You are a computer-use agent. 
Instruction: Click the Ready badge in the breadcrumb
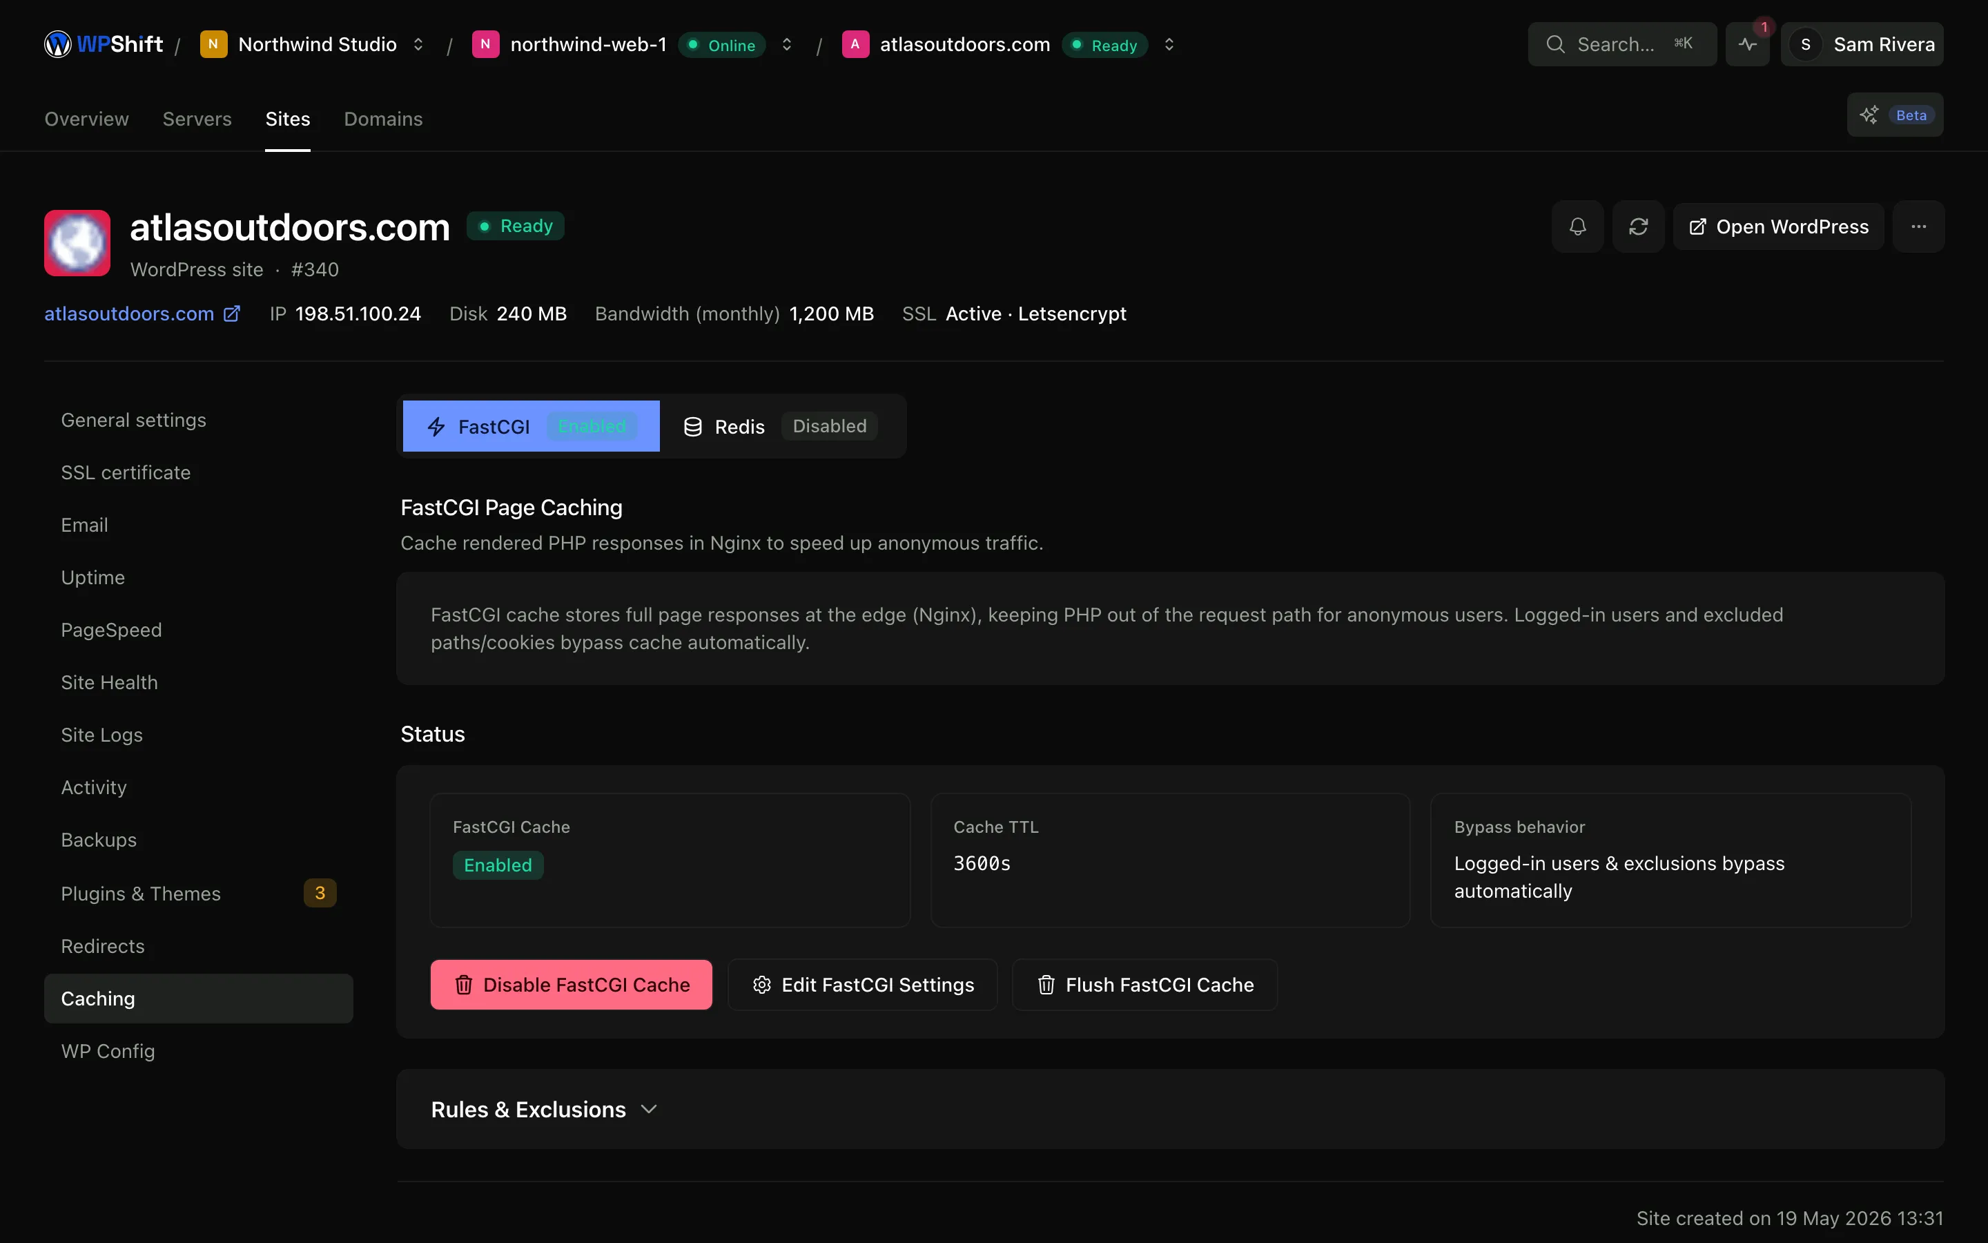pyautogui.click(x=1104, y=45)
